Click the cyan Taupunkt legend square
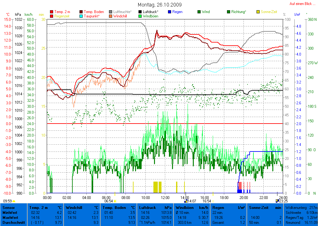This screenshot has height=226, width=318. pos(81,16)
